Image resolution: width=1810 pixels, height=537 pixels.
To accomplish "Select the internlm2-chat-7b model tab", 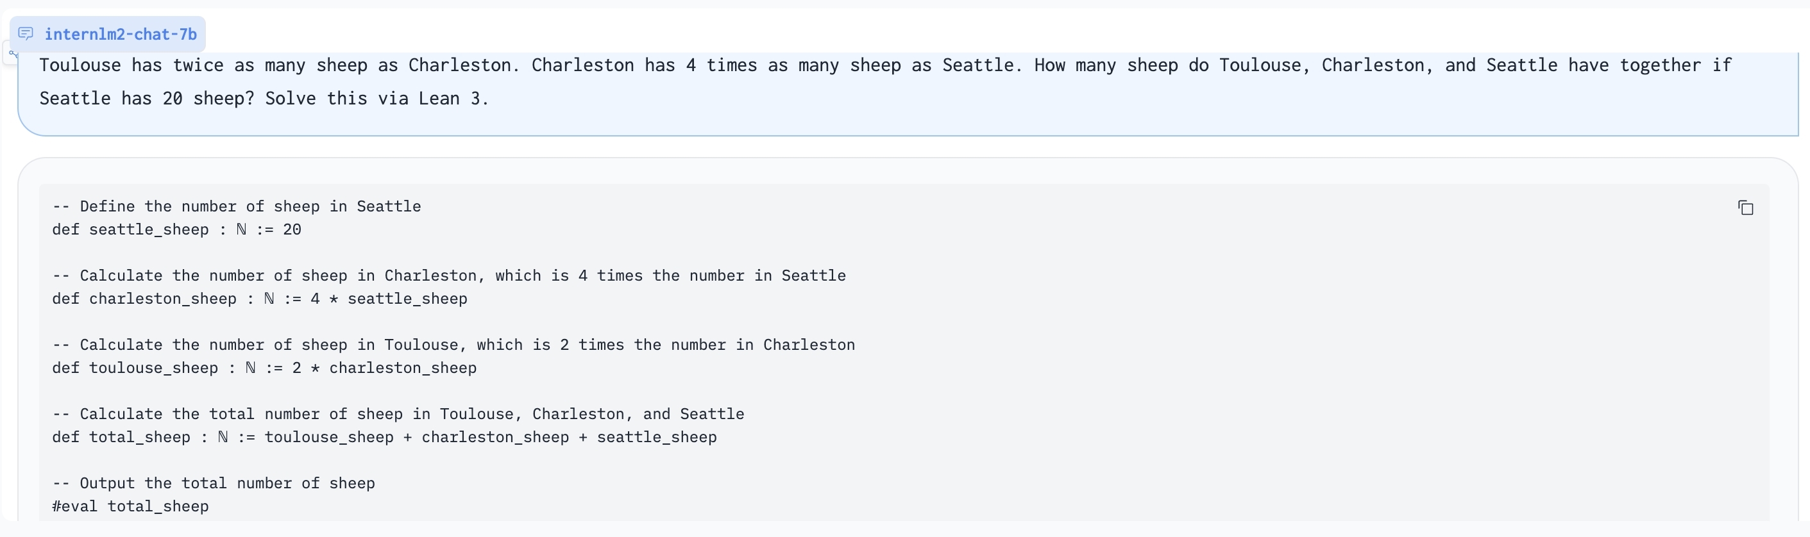I will point(120,34).
